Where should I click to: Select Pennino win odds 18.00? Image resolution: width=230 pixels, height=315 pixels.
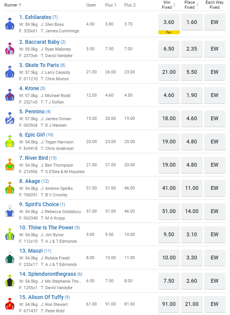pyautogui.click(x=169, y=118)
